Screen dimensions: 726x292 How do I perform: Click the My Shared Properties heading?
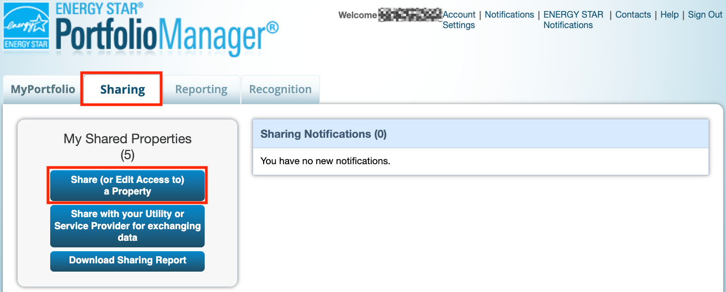pos(127,139)
